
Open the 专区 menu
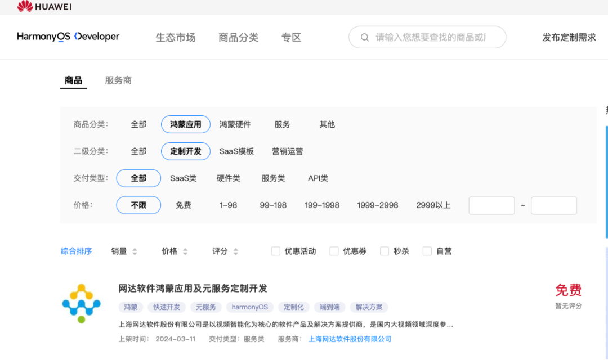click(291, 38)
